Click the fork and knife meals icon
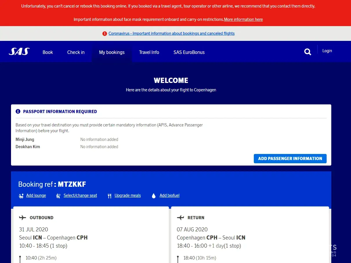The image size is (351, 263). point(109,196)
